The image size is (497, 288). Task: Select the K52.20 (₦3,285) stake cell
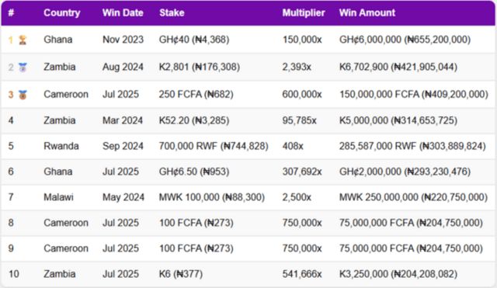click(194, 120)
